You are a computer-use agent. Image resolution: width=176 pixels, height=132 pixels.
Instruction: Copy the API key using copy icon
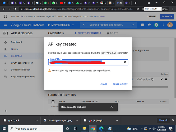click(124, 62)
